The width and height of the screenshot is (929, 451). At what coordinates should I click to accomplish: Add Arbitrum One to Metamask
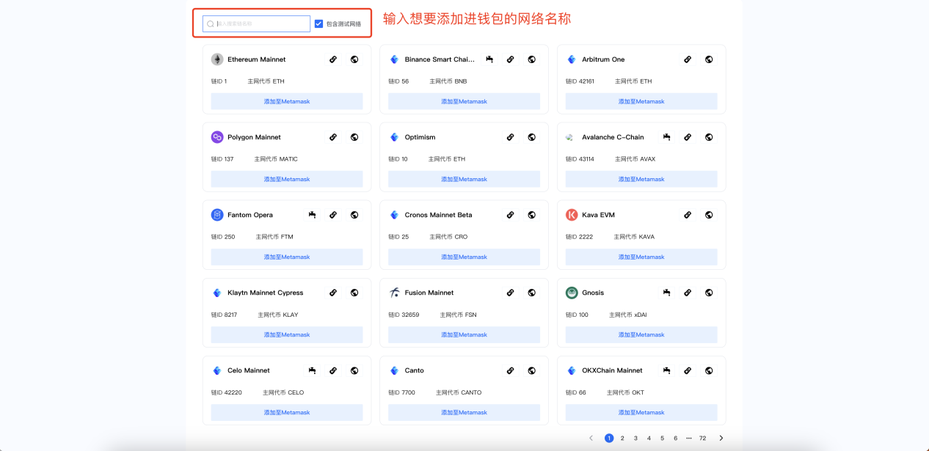(641, 101)
